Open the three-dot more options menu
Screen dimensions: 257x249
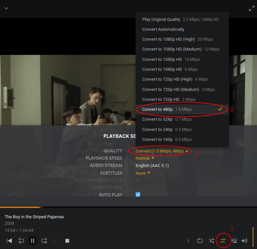click(x=188, y=241)
